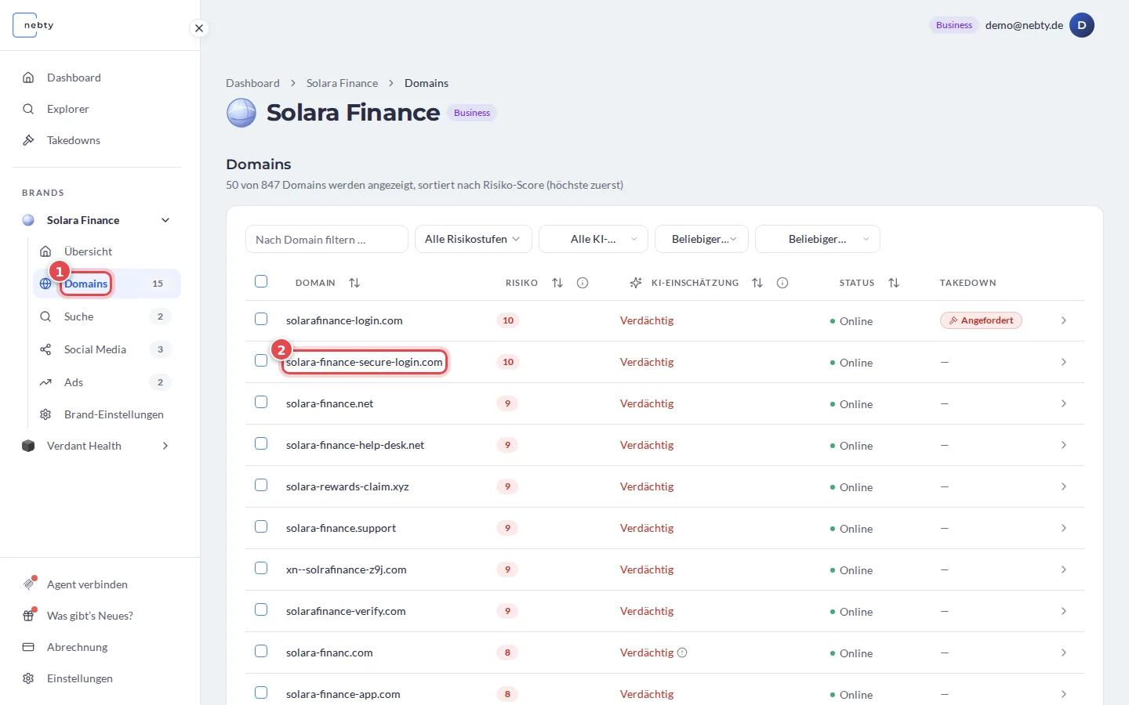The height and width of the screenshot is (705, 1129).
Task: Select the solara-finance.net row checkbox
Action: pyautogui.click(x=261, y=403)
